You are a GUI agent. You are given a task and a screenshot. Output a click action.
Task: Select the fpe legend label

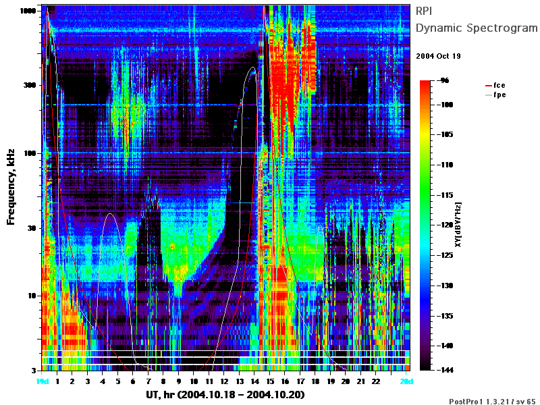[x=500, y=95]
